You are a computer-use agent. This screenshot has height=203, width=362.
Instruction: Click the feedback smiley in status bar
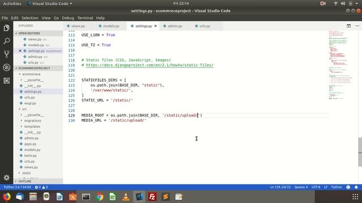point(348,187)
